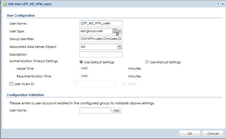Click the number 3 badge below ellipsis

coord(117,34)
